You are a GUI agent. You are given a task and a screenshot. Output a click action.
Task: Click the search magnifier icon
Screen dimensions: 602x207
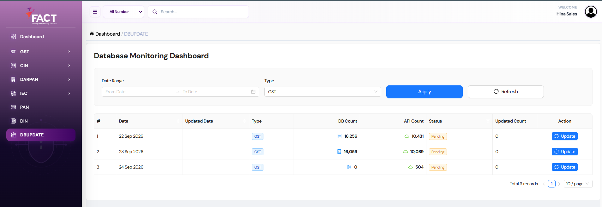[155, 12]
